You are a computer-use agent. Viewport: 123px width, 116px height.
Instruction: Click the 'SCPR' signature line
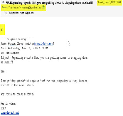coord(3,108)
